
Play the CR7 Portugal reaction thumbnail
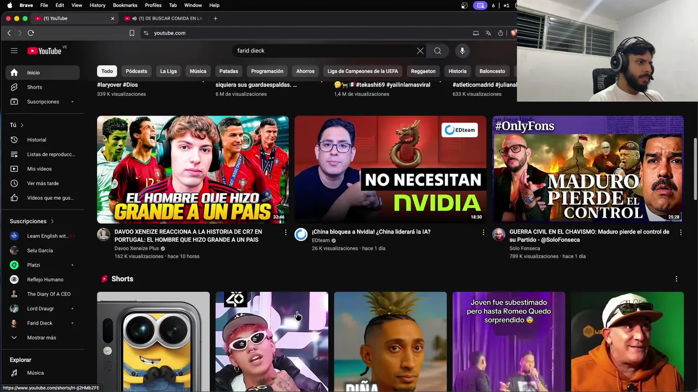tap(192, 169)
